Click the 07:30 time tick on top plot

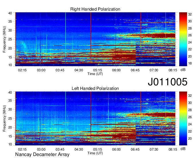pyautogui.click(x=154, y=70)
